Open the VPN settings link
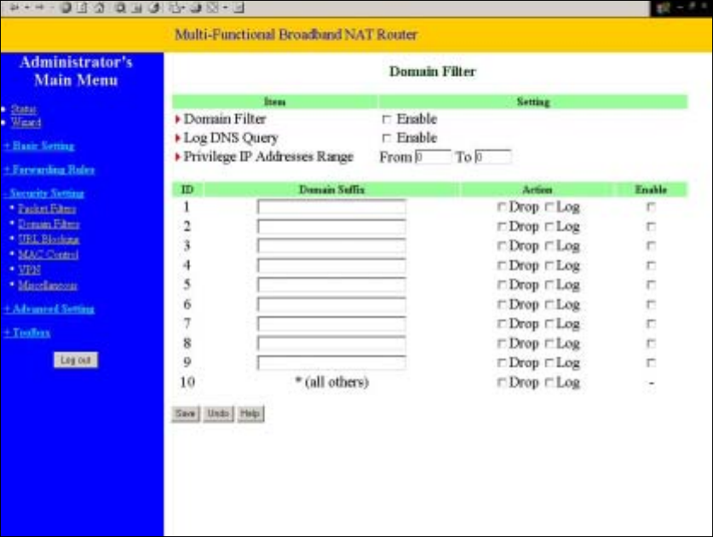This screenshot has width=713, height=537. pyautogui.click(x=29, y=270)
